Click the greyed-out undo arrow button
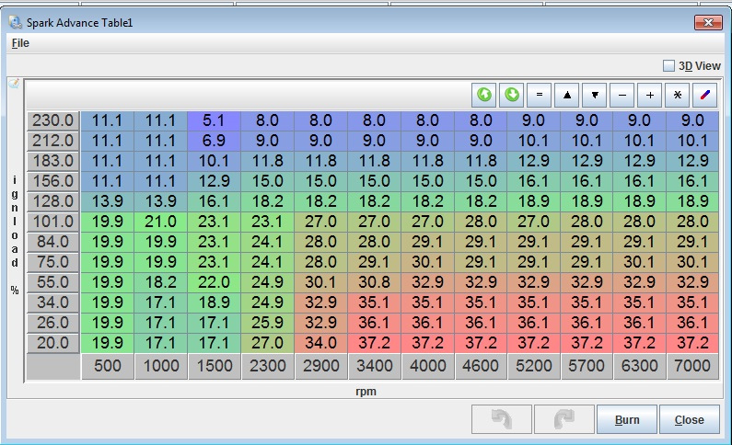 coord(501,419)
